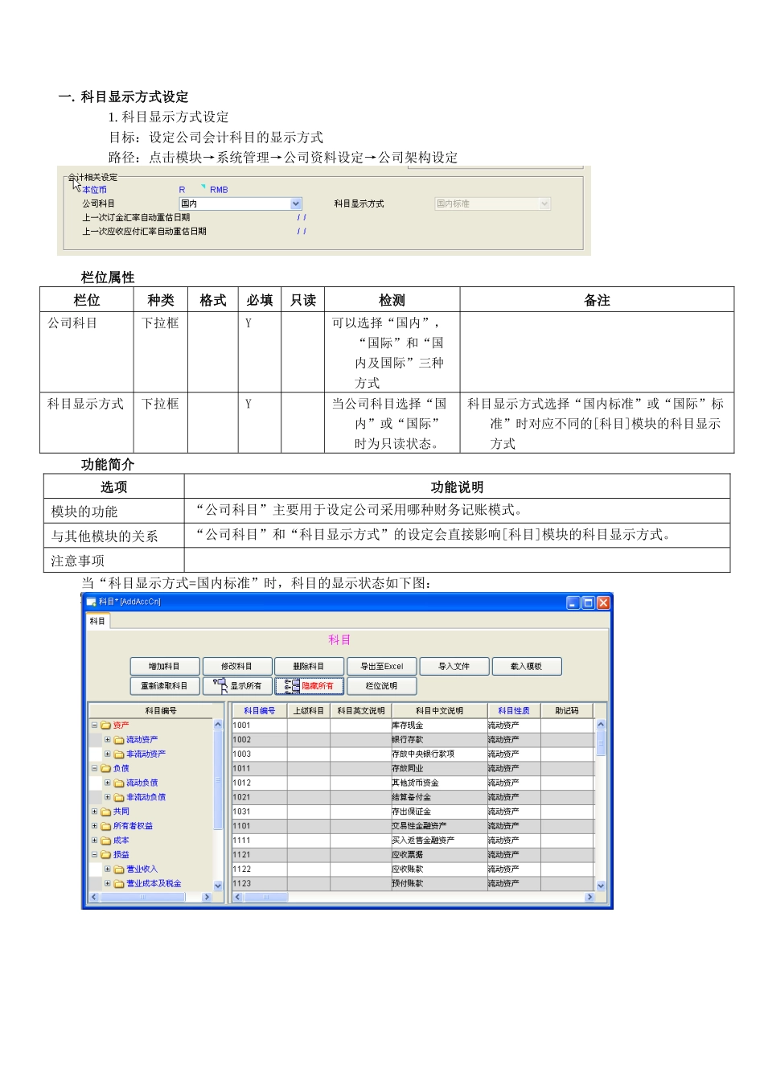Expand the 所有者权益 tree node
Screen dimensions: 764x1081
pyautogui.click(x=94, y=826)
